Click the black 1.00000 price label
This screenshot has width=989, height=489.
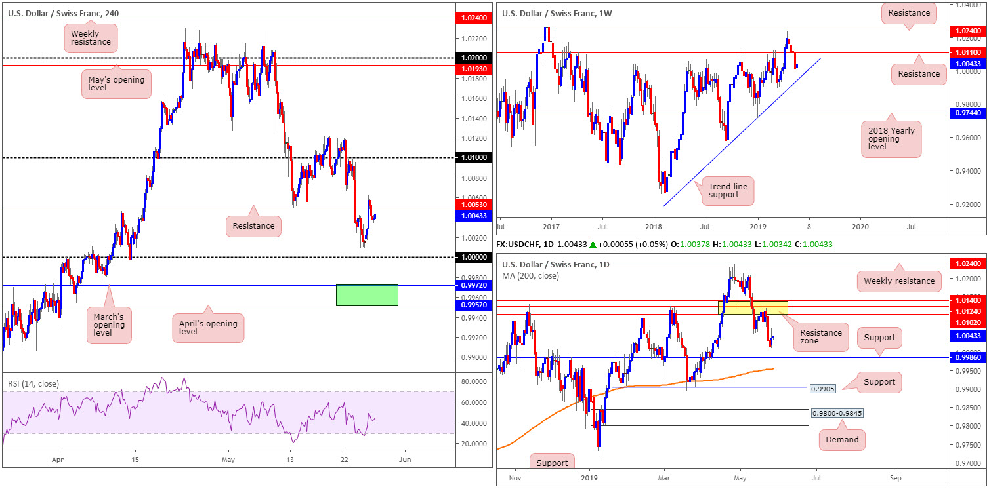click(x=473, y=258)
